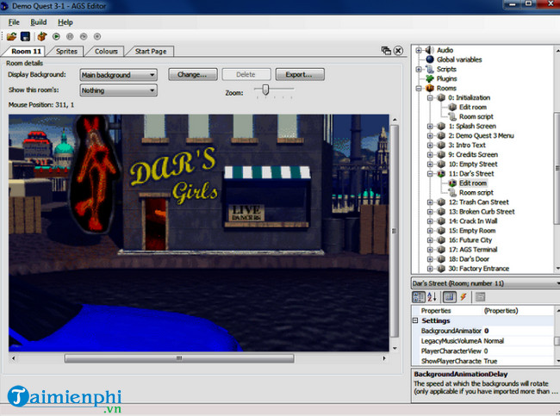Open Global variables in project tree
The width and height of the screenshot is (560, 416).
tap(459, 59)
